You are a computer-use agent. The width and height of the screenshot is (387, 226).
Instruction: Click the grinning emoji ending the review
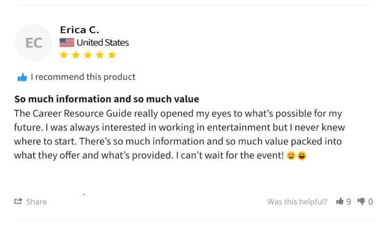[301, 156]
